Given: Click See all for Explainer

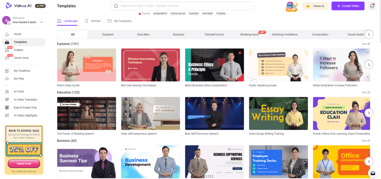Looking at the screenshot, I should pyautogui.click(x=366, y=44).
